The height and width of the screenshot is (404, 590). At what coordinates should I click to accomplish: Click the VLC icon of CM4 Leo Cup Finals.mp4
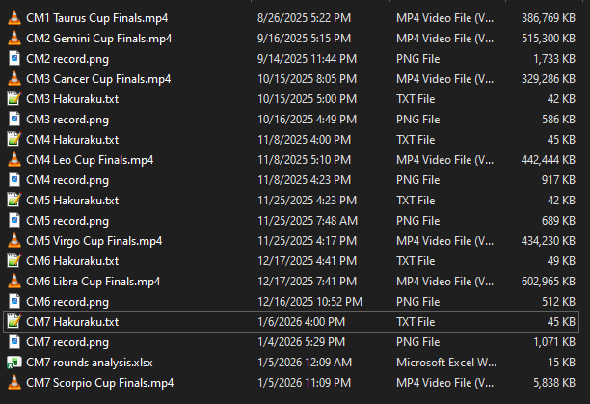(14, 160)
